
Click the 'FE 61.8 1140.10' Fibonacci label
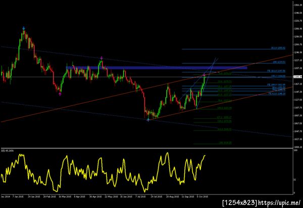pos(277,94)
